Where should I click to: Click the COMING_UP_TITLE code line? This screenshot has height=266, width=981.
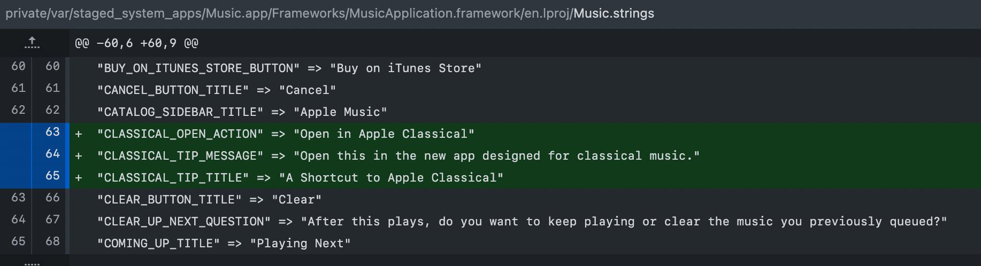click(224, 244)
